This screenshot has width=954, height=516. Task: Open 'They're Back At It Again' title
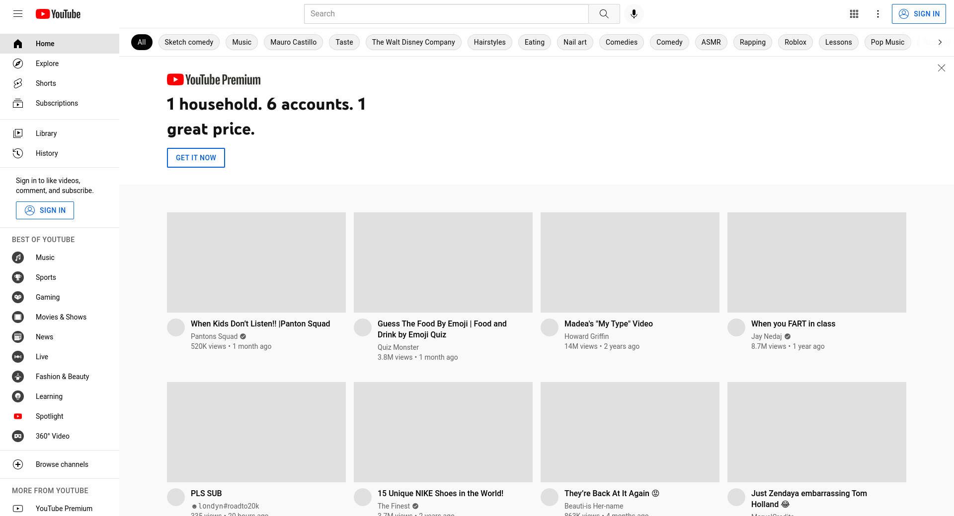[x=612, y=494]
